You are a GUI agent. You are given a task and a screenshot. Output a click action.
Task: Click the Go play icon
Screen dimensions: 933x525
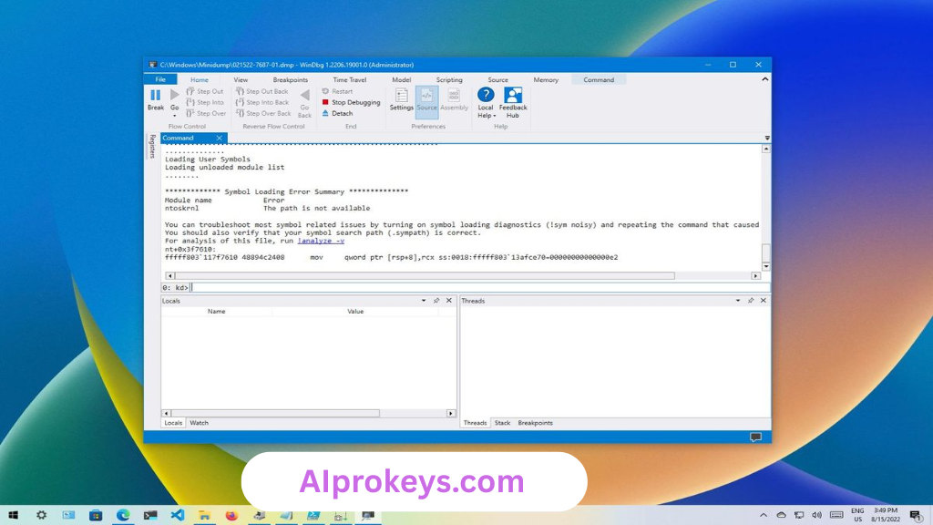(174, 95)
